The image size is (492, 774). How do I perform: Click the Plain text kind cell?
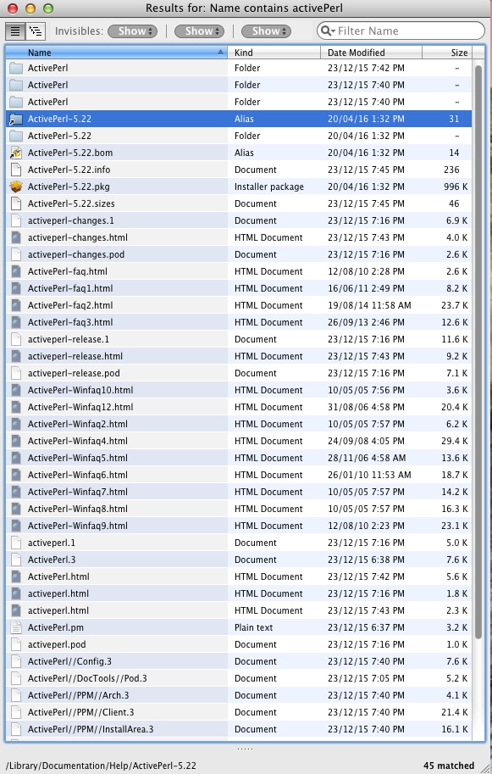click(253, 627)
